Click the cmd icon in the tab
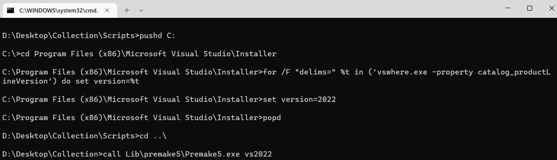 click(11, 10)
